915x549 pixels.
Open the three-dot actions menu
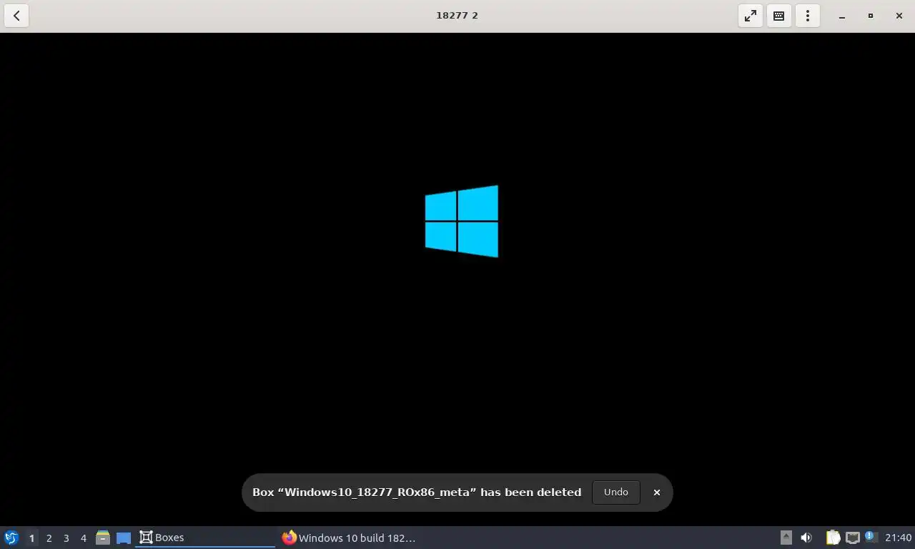808,16
